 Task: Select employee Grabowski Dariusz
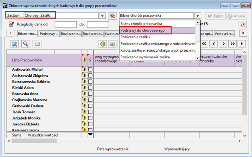click(28, 106)
